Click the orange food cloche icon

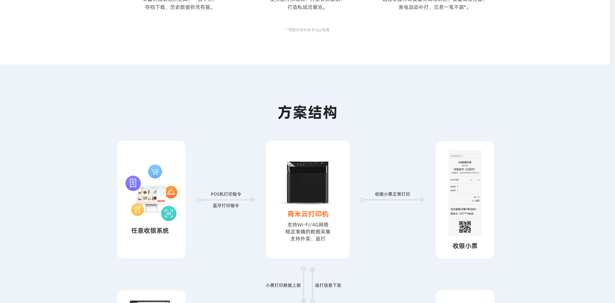click(171, 192)
